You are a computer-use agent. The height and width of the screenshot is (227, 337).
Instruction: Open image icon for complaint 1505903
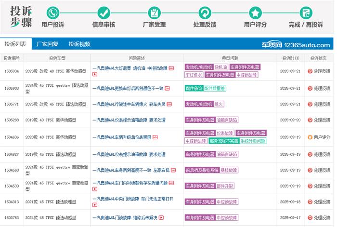[168, 88]
